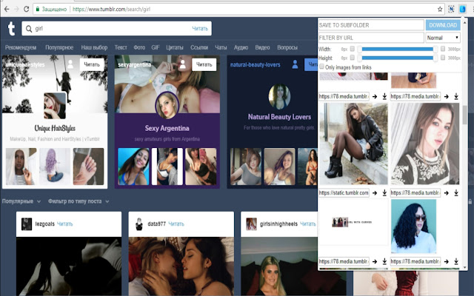474x296 pixels.
Task: Click the girlsinhighheels avatar icon
Action: pyautogui.click(x=251, y=224)
